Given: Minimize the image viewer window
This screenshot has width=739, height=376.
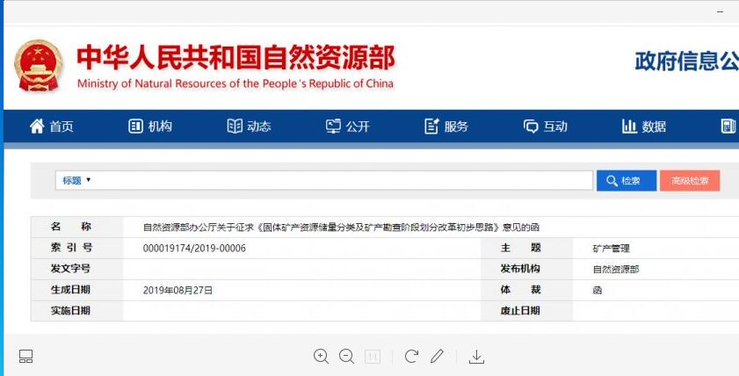Looking at the screenshot, I should (720, 11).
